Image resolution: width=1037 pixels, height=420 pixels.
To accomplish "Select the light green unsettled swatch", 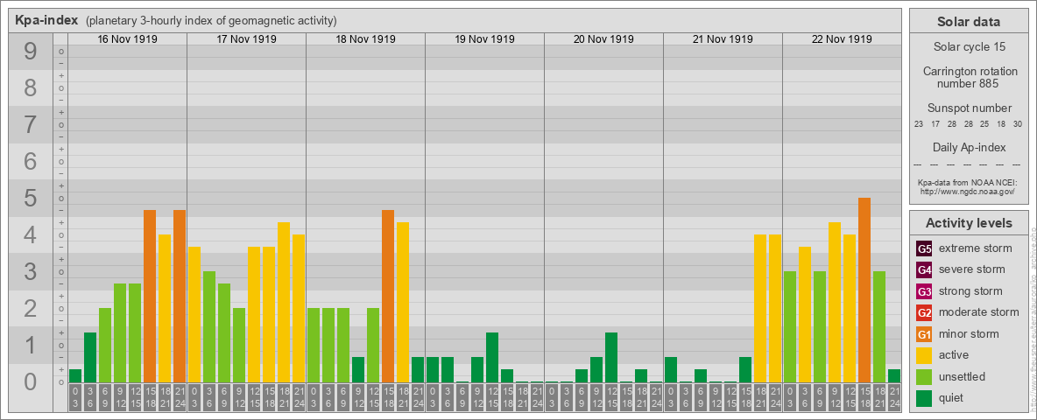I will pyautogui.click(x=924, y=376).
